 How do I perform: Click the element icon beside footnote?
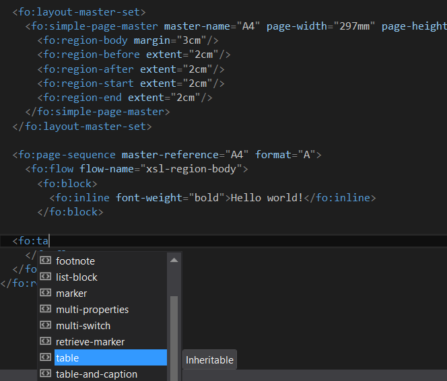46,261
